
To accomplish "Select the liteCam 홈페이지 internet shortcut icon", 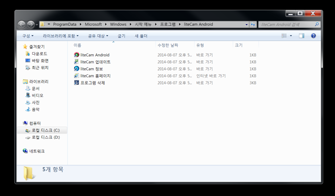I will [x=76, y=76].
